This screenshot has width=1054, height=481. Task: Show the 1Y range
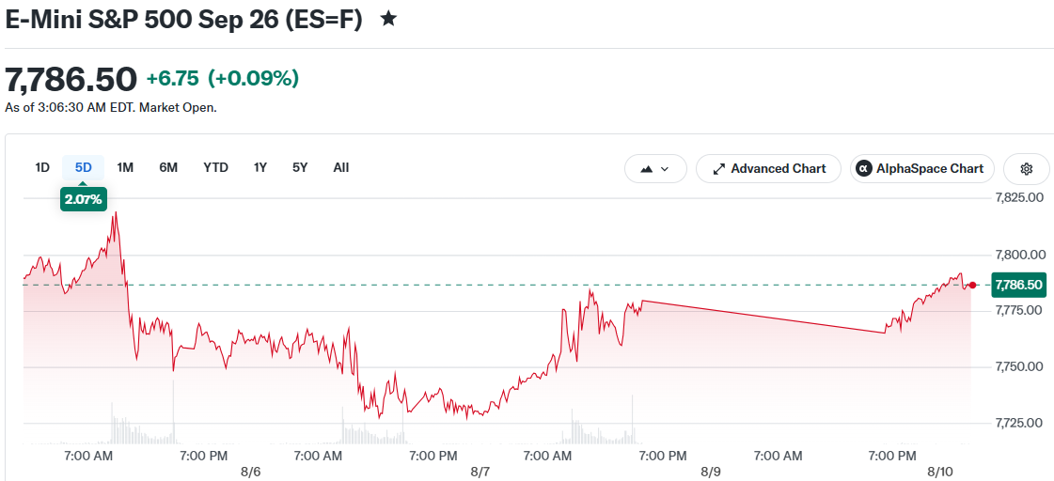pyautogui.click(x=260, y=167)
